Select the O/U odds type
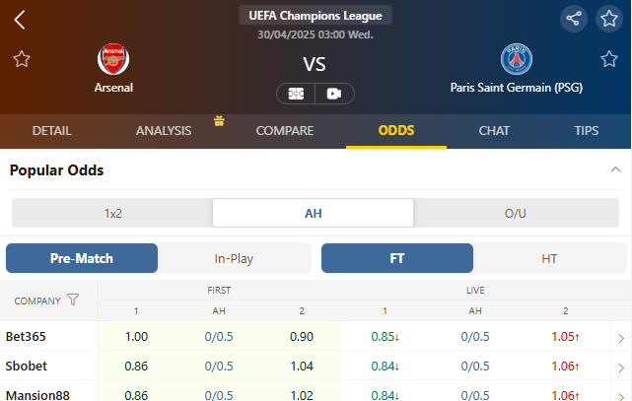This screenshot has width=632, height=401. [515, 213]
